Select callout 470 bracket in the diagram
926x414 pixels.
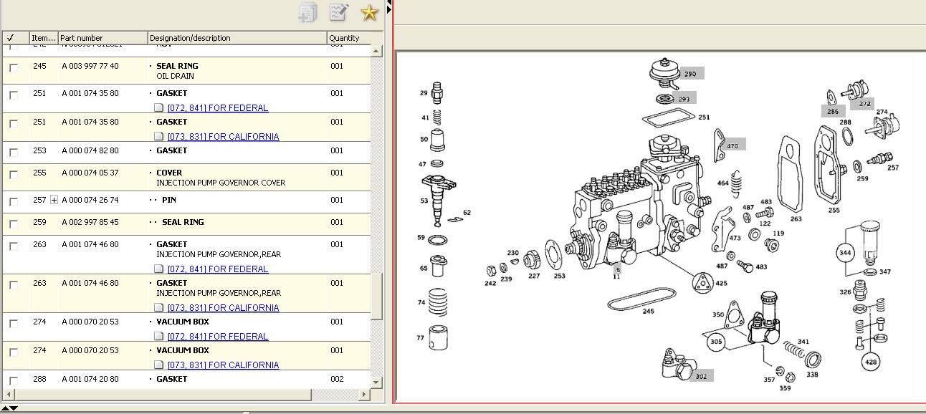click(732, 145)
